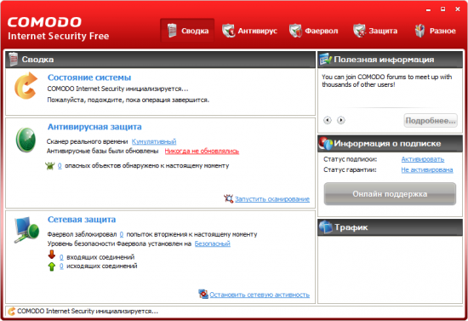Click the Разное gift box icon
468x321 pixels.
point(420,31)
